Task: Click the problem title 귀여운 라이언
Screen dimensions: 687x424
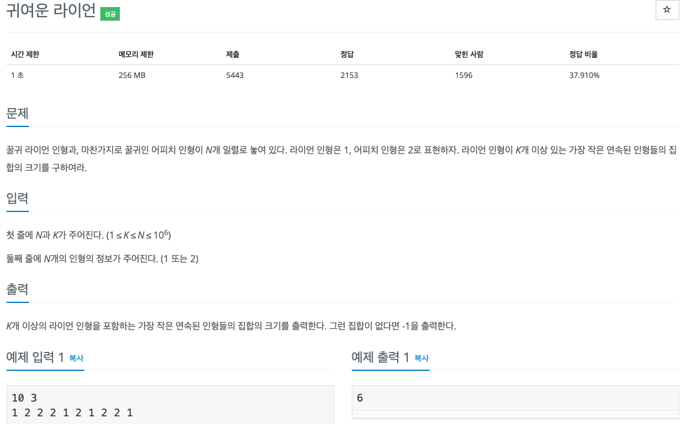Action: point(51,10)
